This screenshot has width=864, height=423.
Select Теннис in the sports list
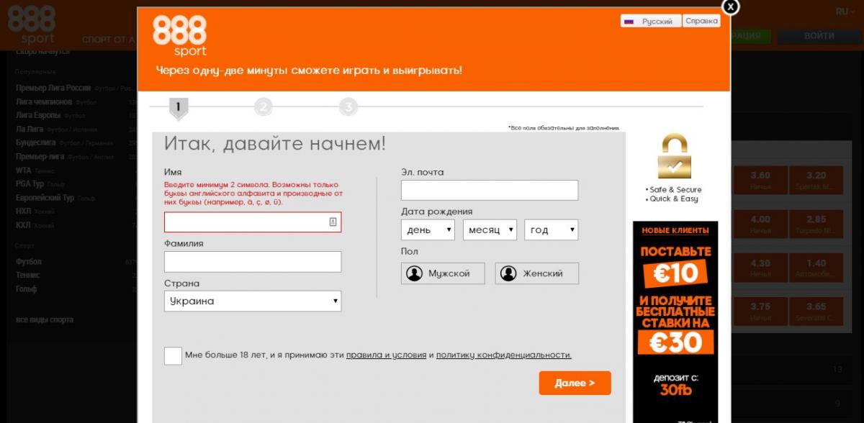[28, 276]
